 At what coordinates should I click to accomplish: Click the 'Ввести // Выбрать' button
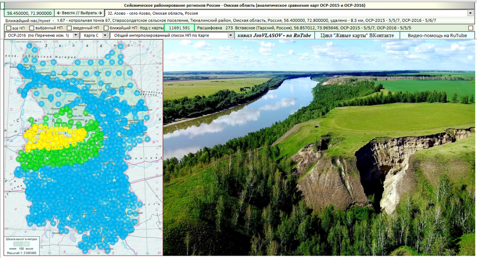(79, 13)
